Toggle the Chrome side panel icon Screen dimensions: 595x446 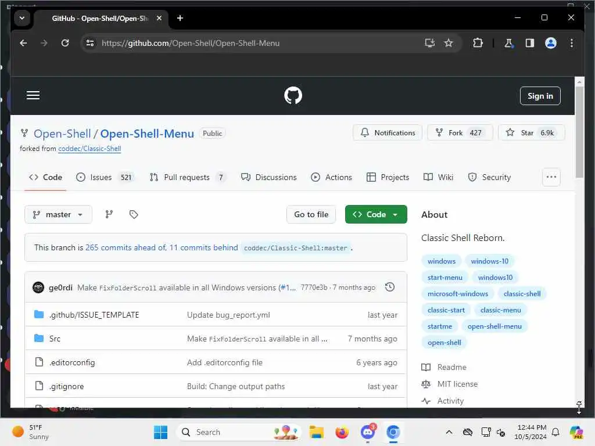(x=530, y=43)
